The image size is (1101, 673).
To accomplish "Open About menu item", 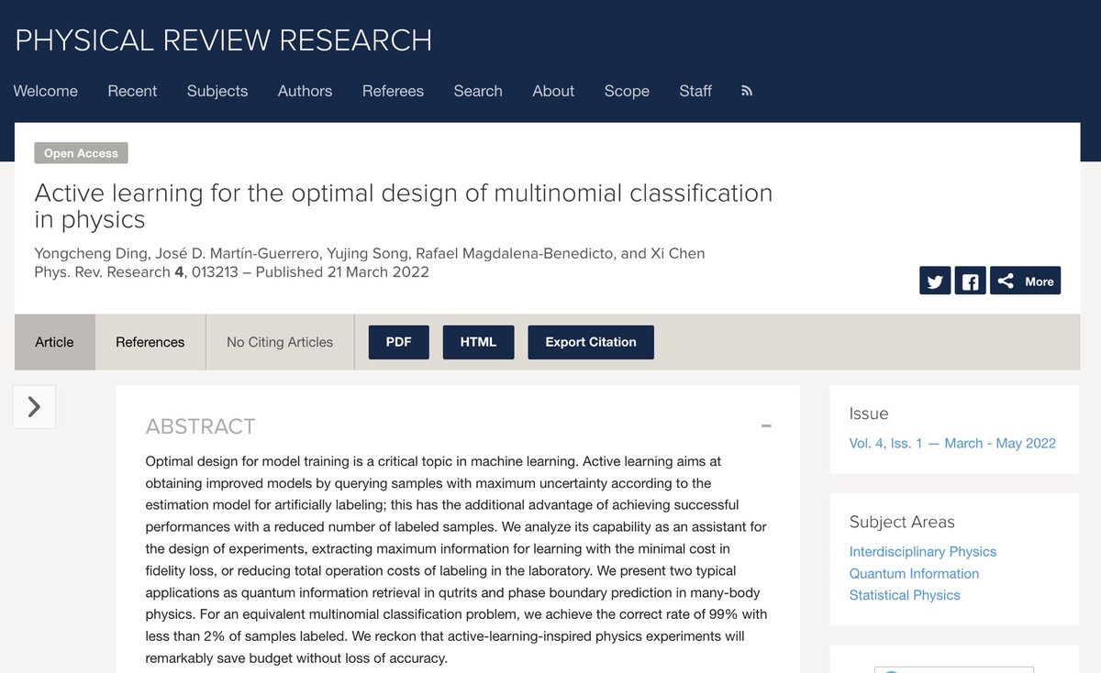I will [x=553, y=91].
